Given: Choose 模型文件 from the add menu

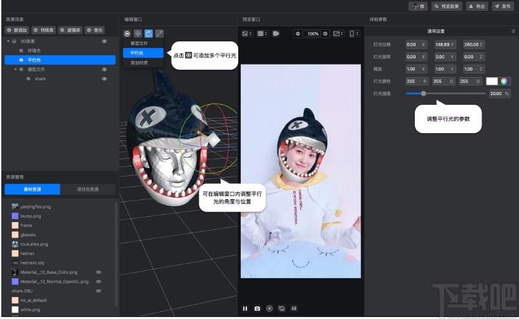Looking at the screenshot, I should click(x=143, y=43).
